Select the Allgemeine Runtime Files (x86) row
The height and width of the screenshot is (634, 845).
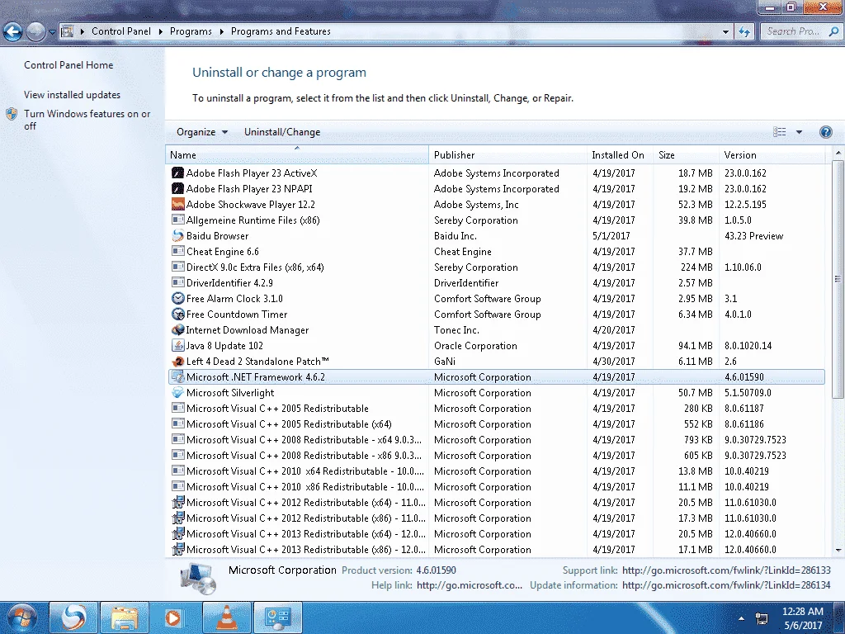496,220
